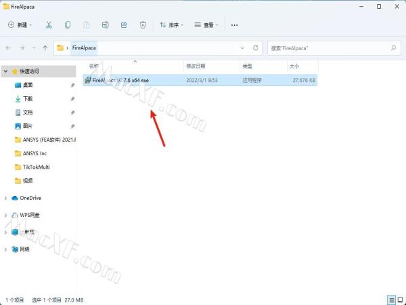This screenshot has height=305, width=406.
Task: Open 桌面 Desktop in sidebar
Action: tap(28, 85)
